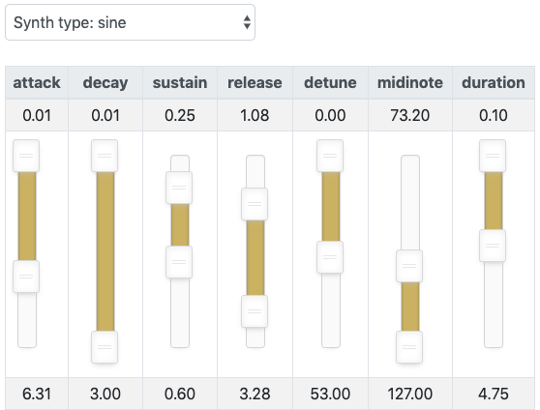This screenshot has width=540, height=410.
Task: Click the attack slider's lower handle
Action: tap(26, 277)
